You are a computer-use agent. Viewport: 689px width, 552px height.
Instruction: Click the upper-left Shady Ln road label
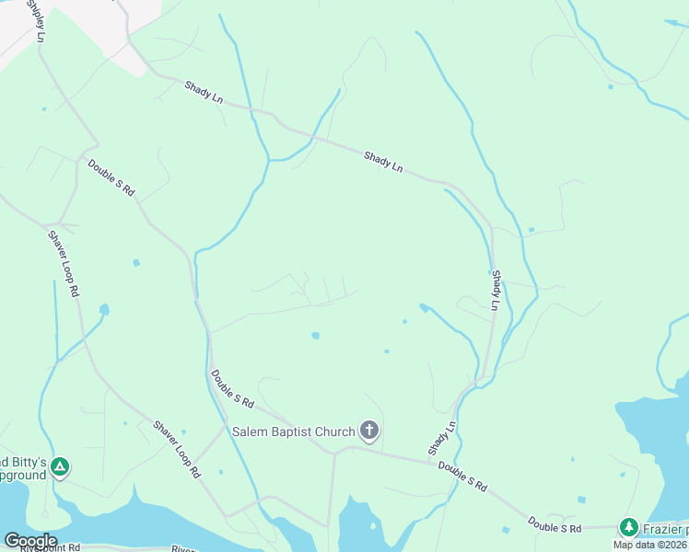(204, 93)
